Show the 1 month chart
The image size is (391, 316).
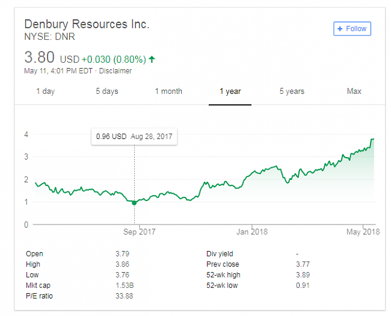(168, 91)
